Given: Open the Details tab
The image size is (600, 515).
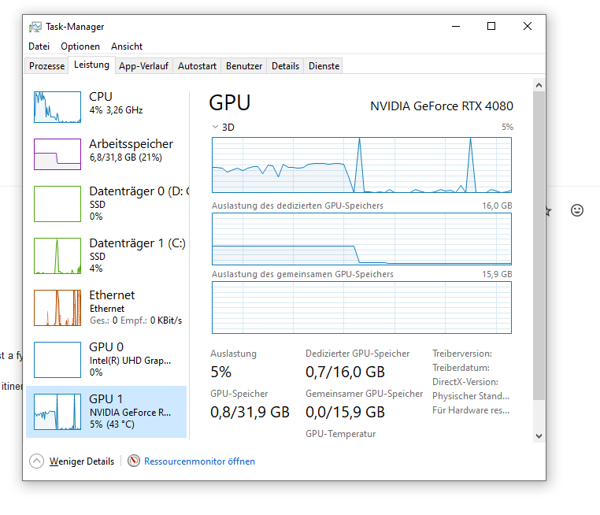Looking at the screenshot, I should coord(286,66).
